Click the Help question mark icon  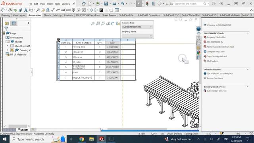[x=221, y=4]
